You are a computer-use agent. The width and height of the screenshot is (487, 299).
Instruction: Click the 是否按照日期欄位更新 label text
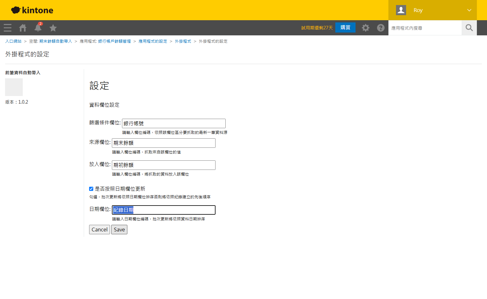click(x=120, y=189)
